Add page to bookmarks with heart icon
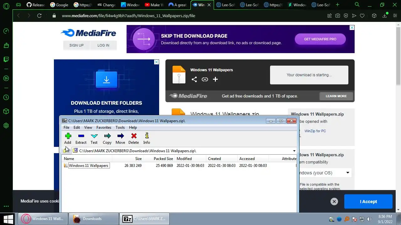The width and height of the screenshot is (401, 225). [362, 16]
